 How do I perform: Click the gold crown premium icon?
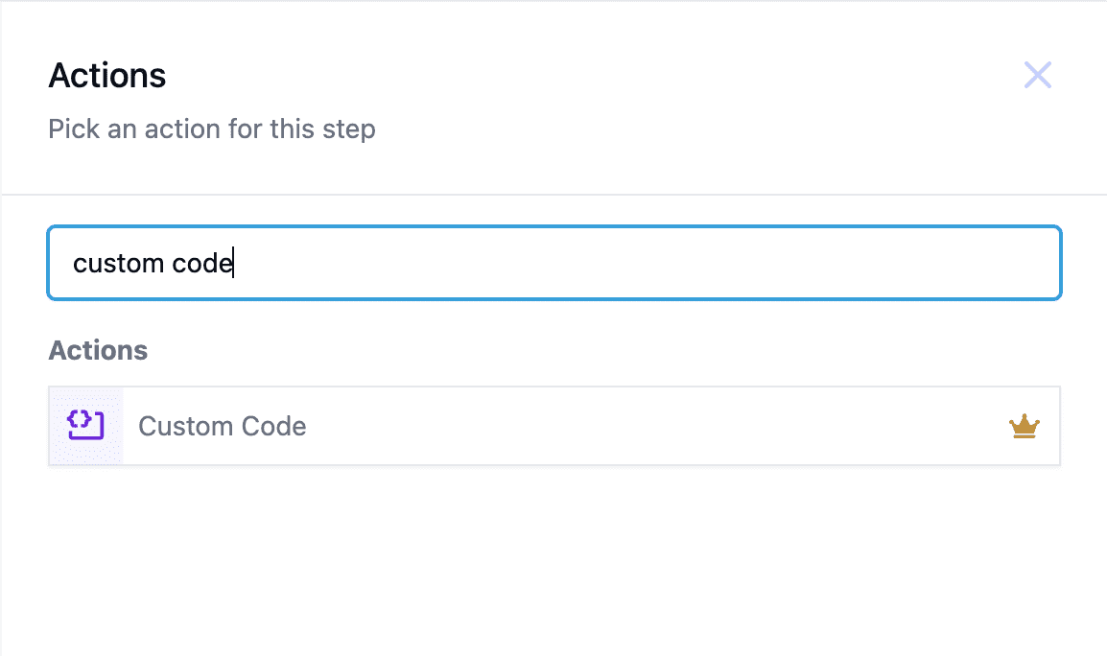pos(1024,427)
